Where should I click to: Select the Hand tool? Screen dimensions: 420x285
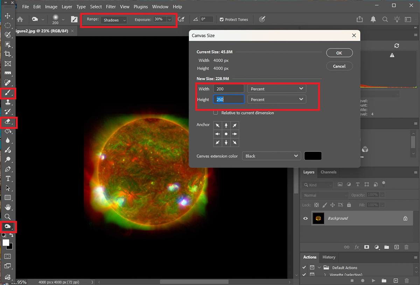[x=8, y=207]
